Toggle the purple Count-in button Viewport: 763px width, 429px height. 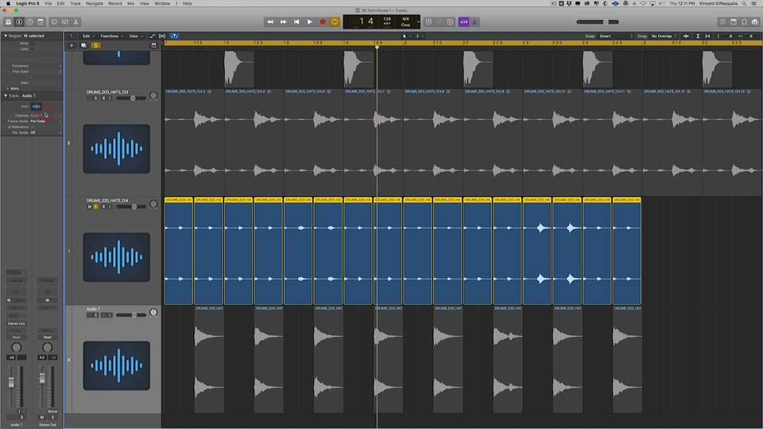[x=463, y=22]
